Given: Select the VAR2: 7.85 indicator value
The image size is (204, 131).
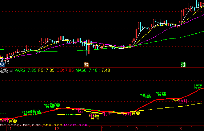Looking at the screenshot, I should (25, 70).
